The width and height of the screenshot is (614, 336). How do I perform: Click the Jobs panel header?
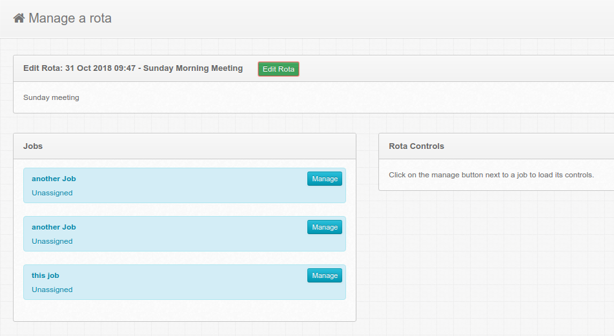[185, 146]
